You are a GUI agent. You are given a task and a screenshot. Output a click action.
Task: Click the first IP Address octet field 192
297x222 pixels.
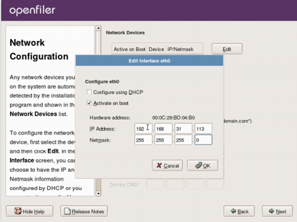point(143,129)
